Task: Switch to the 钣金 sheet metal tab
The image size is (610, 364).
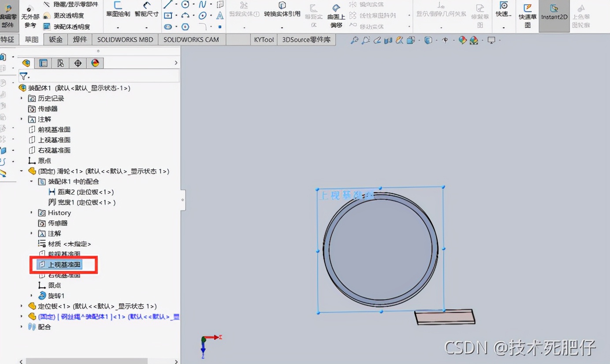Action: (55, 39)
